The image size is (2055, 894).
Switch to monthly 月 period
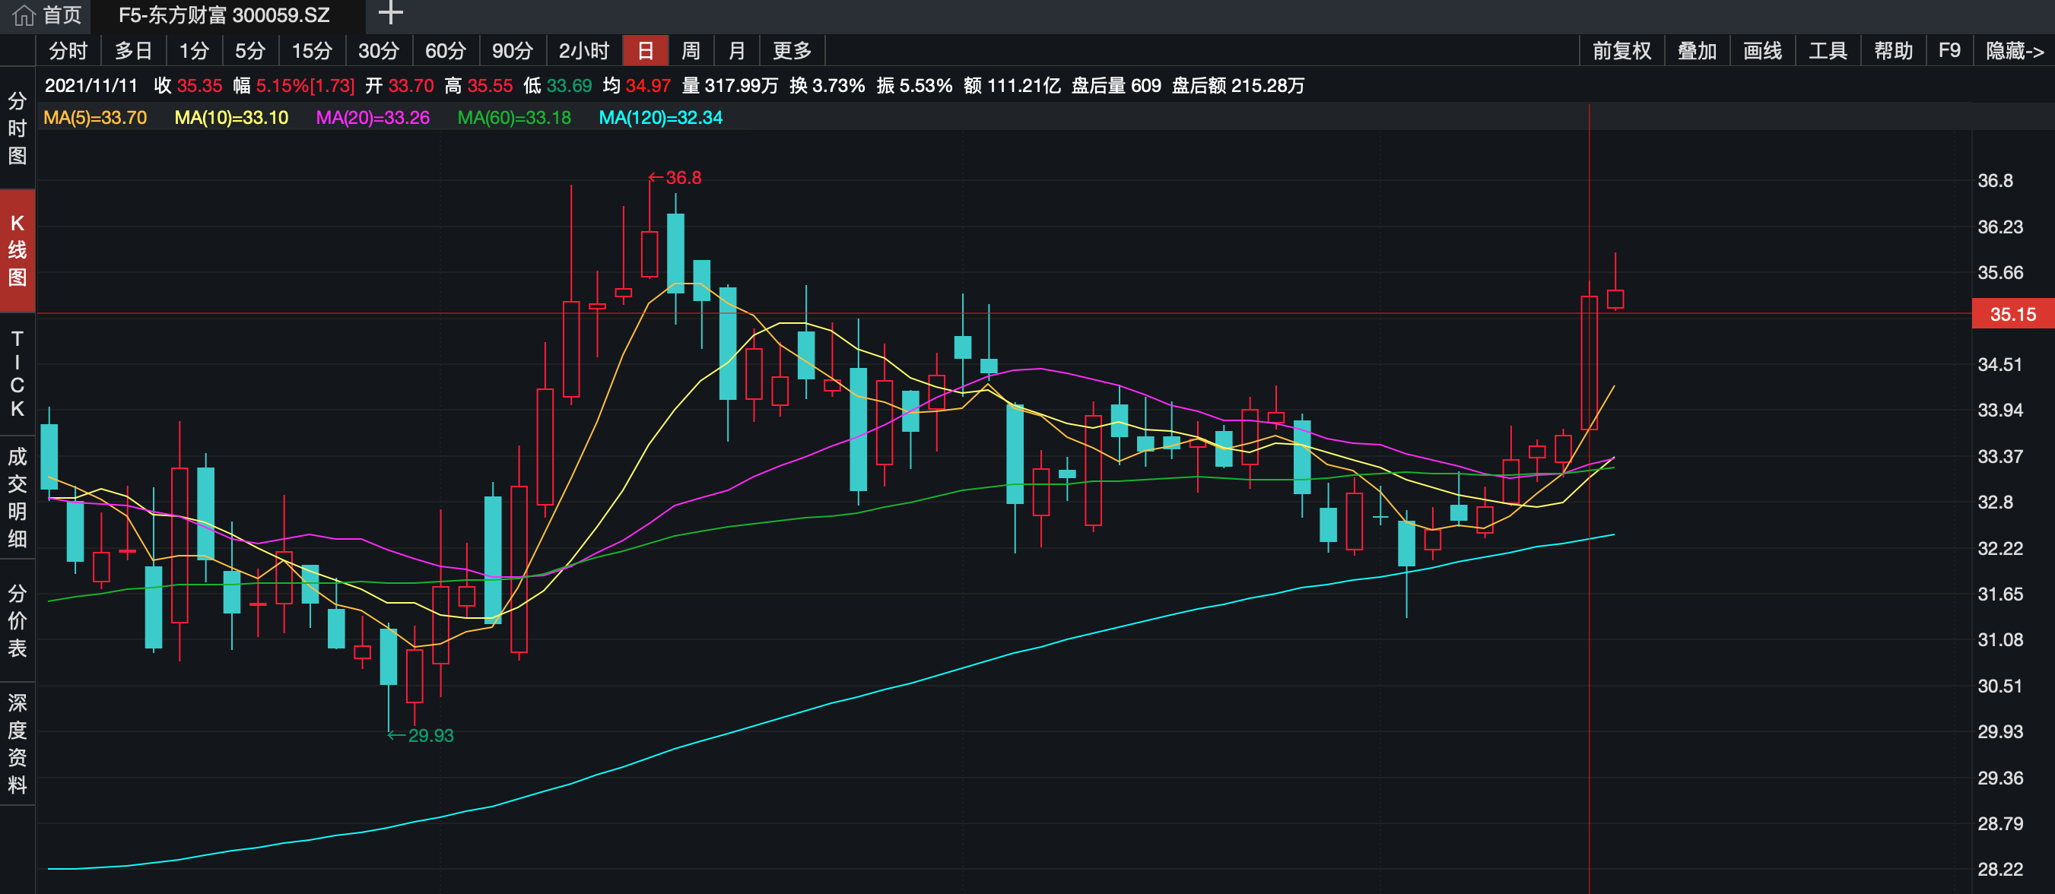(x=736, y=51)
